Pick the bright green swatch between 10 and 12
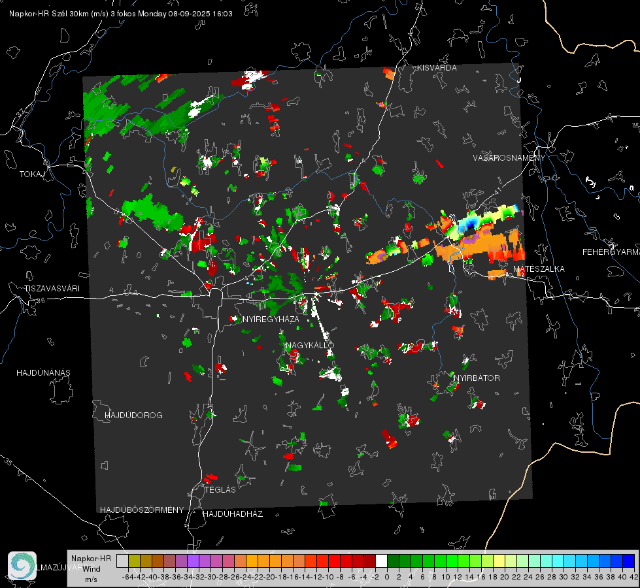 (452, 561)
